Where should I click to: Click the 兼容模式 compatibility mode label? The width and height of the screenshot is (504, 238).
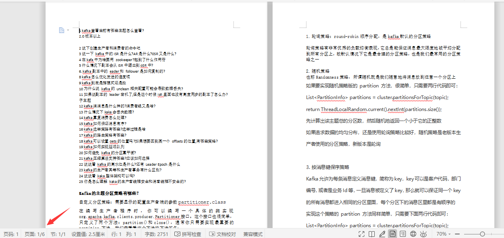(253, 234)
